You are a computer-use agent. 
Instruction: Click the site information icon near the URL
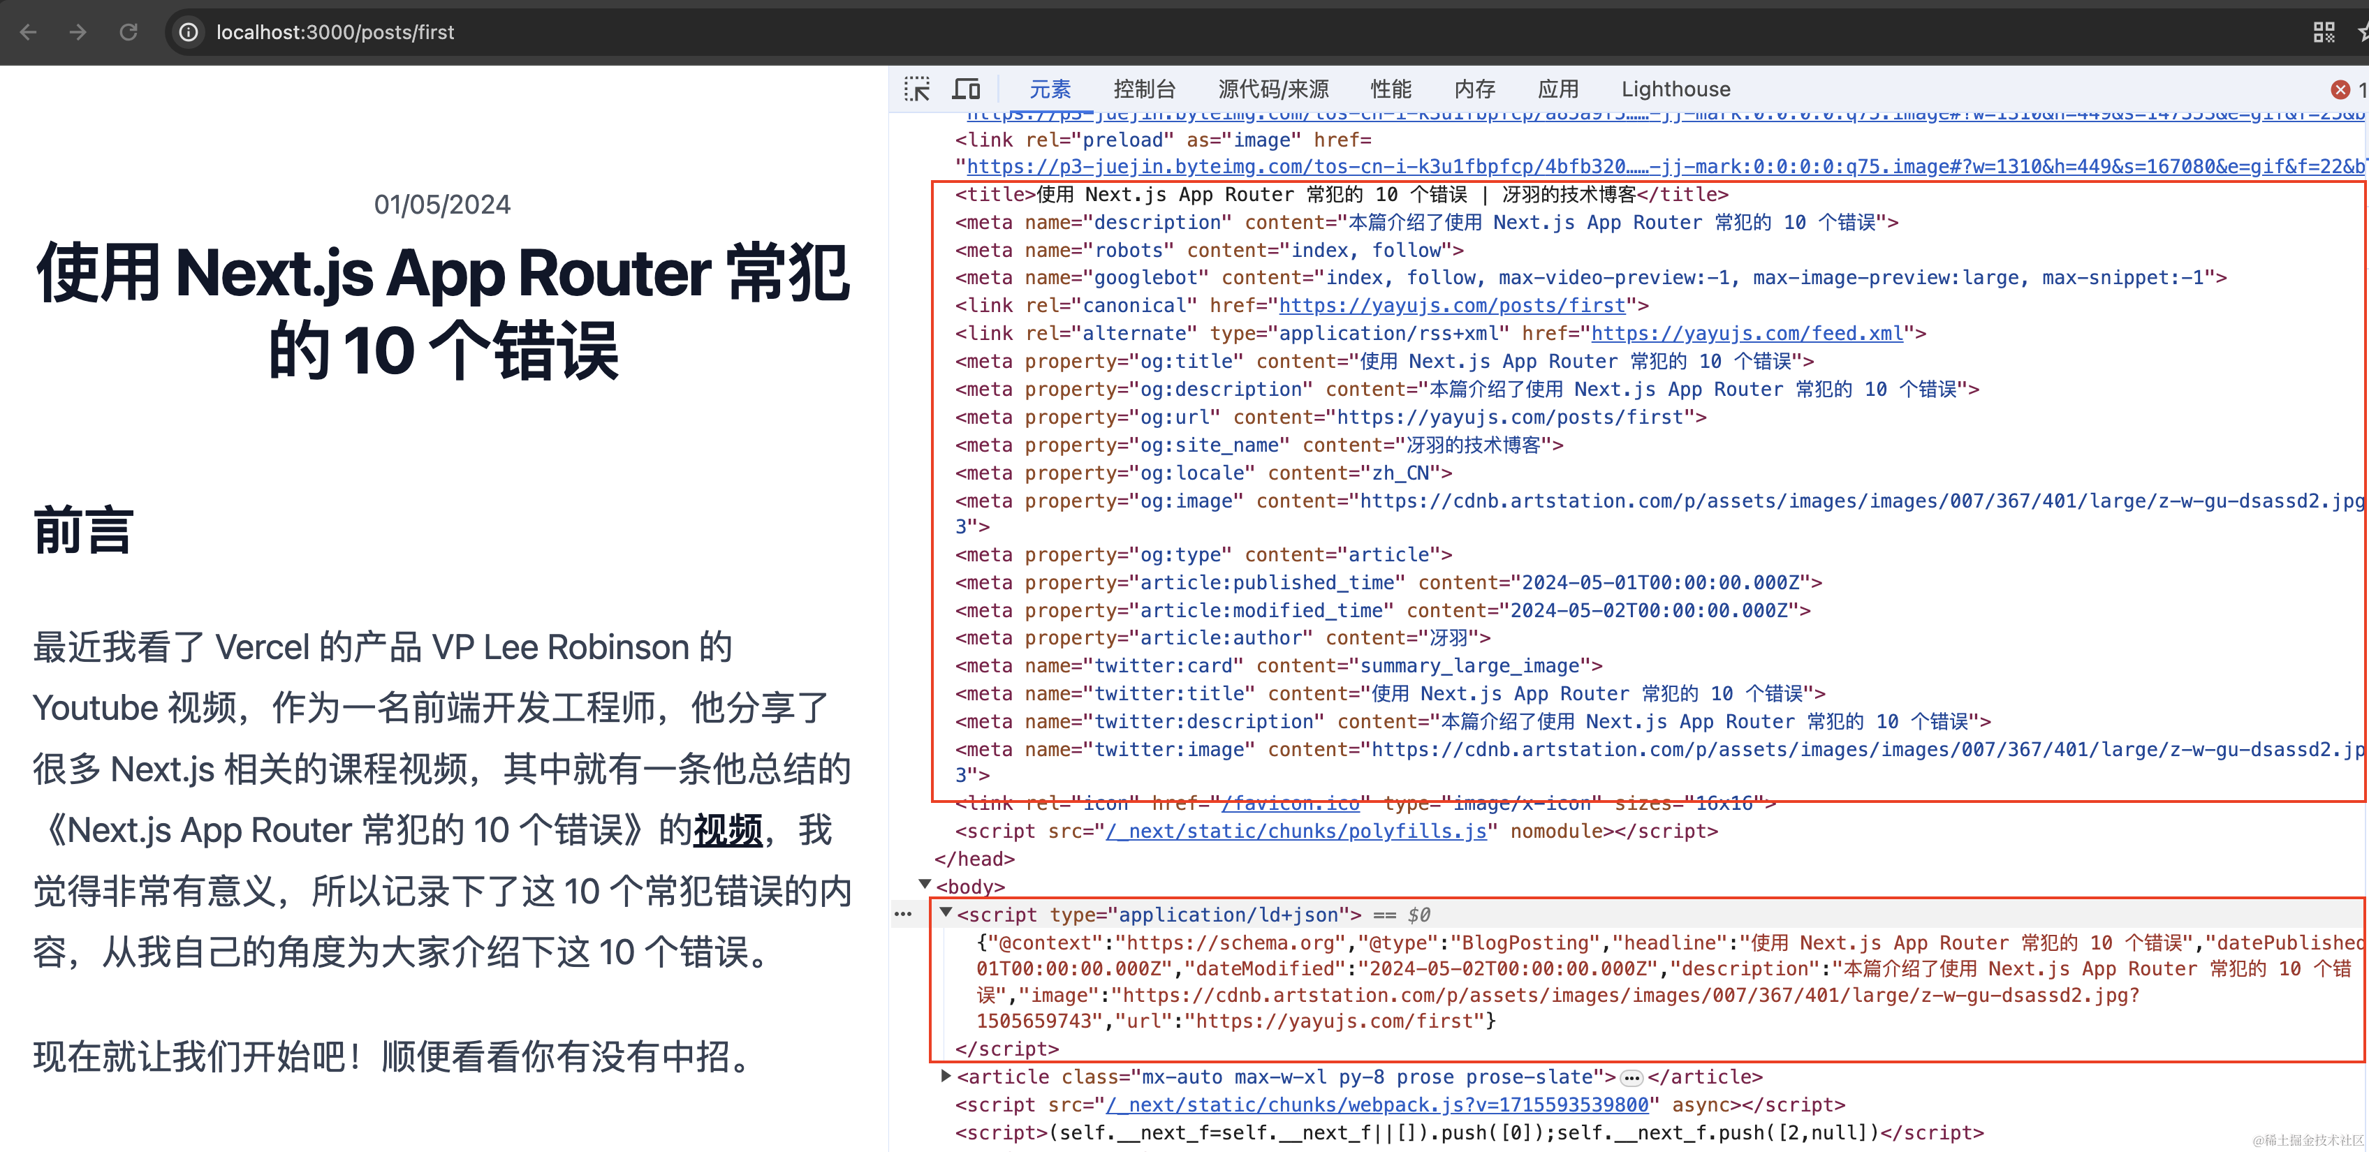[189, 31]
